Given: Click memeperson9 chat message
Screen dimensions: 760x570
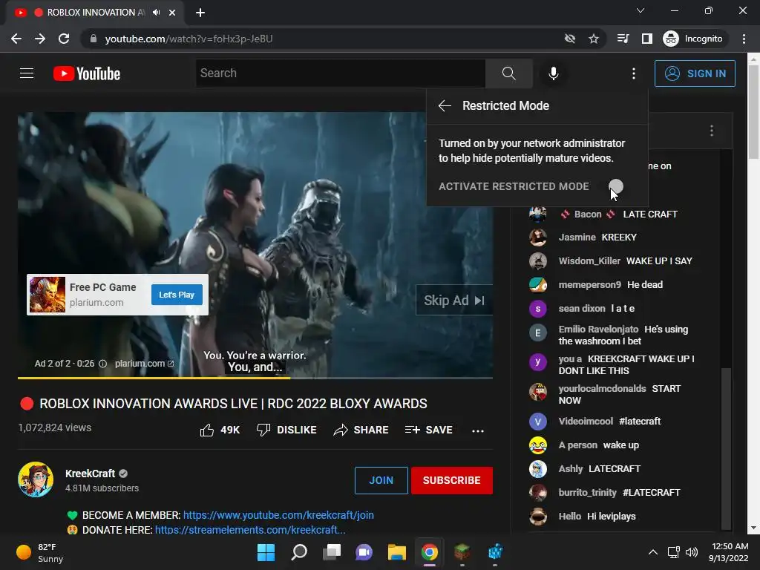Looking at the screenshot, I should click(645, 284).
